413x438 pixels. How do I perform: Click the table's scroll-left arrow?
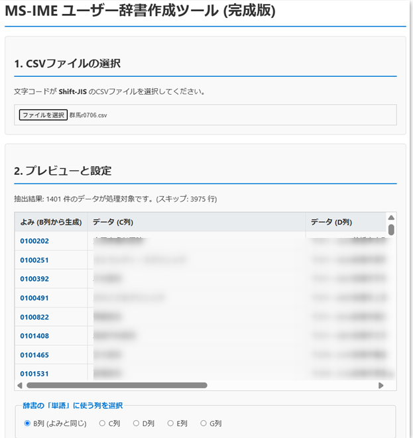(20, 386)
